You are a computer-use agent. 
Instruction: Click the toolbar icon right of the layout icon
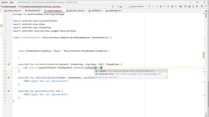[x=189, y=6]
